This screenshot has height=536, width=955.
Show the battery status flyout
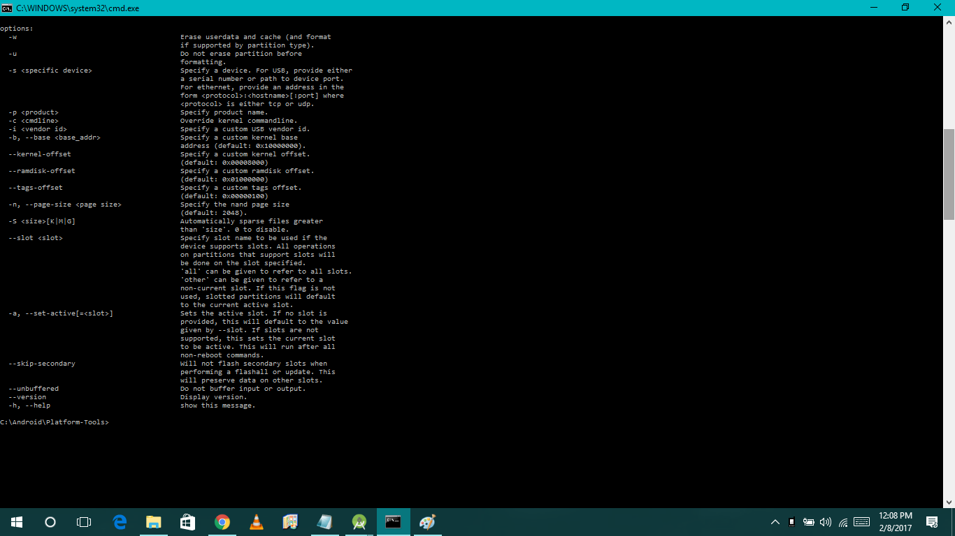pyautogui.click(x=809, y=522)
